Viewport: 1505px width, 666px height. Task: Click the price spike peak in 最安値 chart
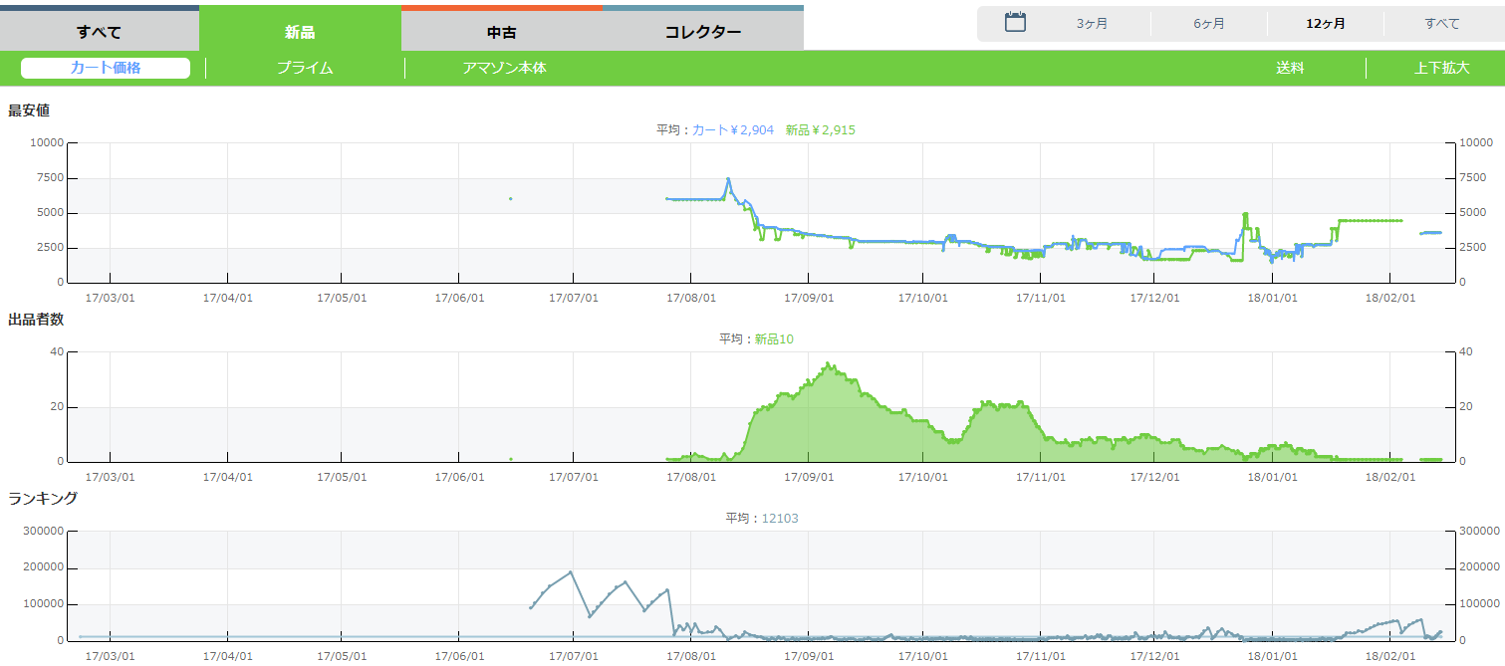(x=728, y=179)
